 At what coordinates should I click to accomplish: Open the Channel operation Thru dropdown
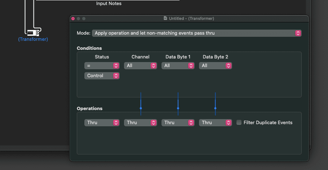tap(140, 122)
